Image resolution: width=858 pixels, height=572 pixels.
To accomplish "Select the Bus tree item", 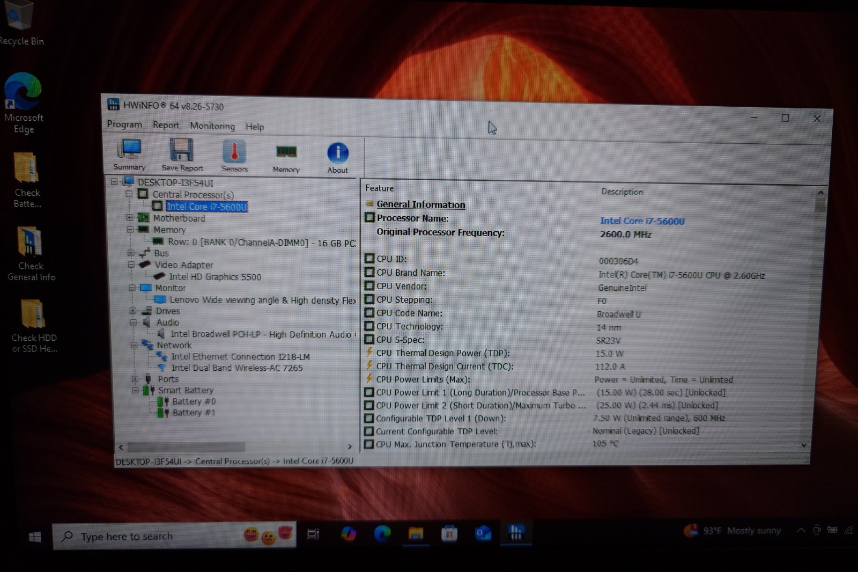I will [x=161, y=253].
